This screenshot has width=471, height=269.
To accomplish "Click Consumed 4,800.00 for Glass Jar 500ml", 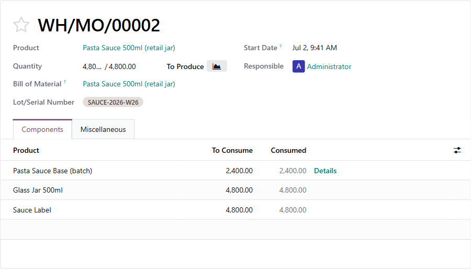I will [293, 190].
